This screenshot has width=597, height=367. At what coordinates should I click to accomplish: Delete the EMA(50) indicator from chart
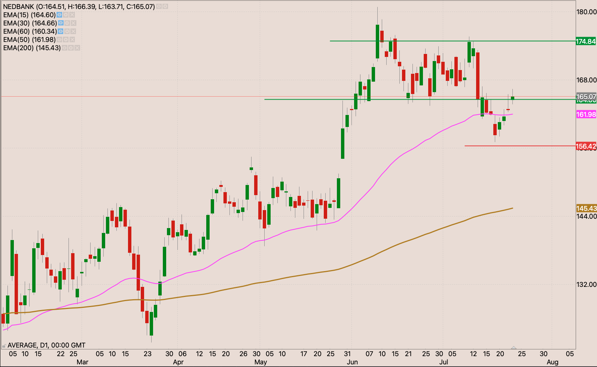tap(72, 40)
